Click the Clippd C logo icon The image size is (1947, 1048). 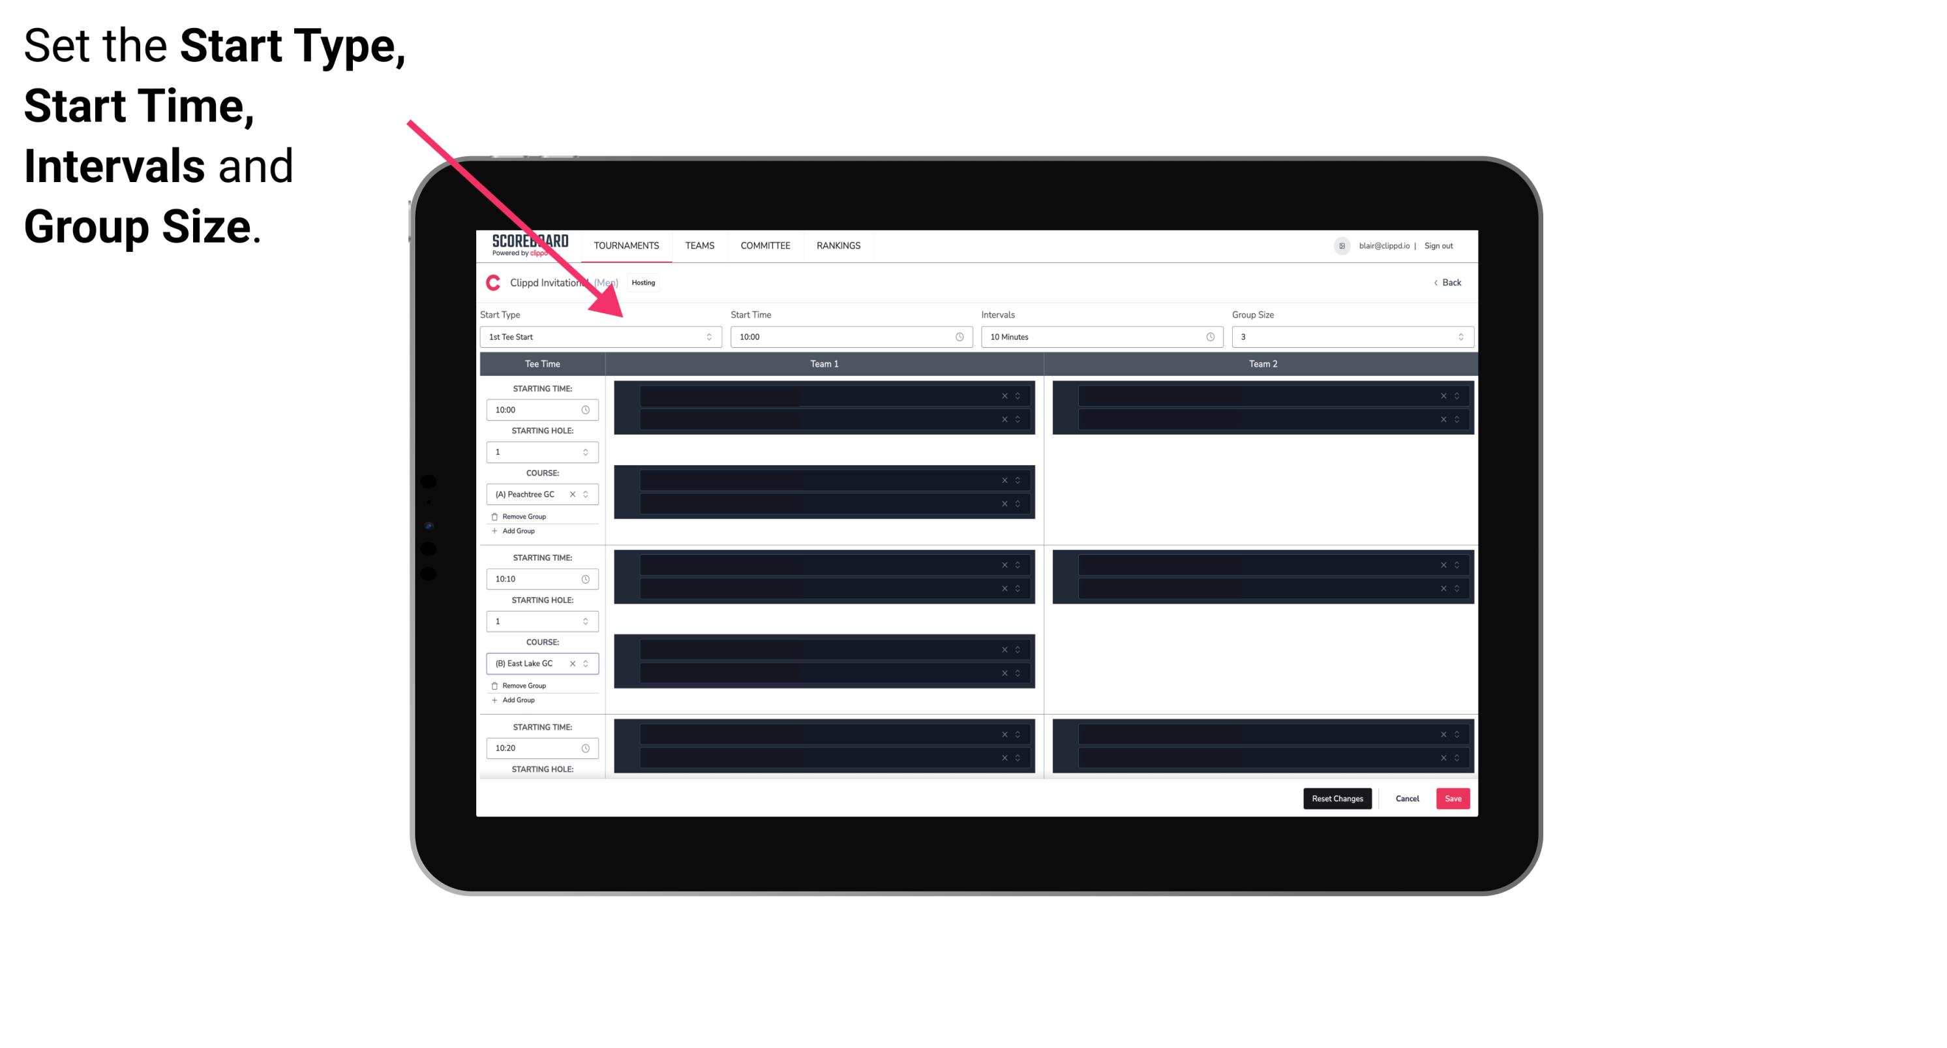tap(491, 283)
